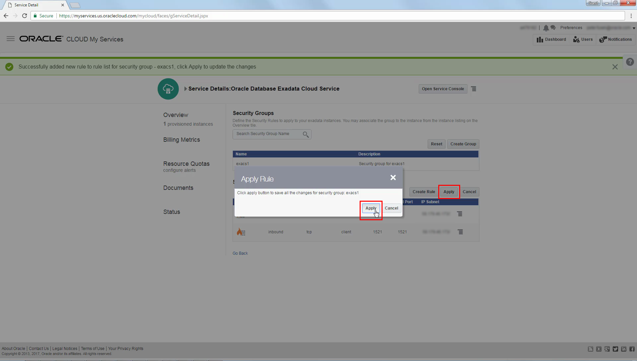This screenshot has width=637, height=361.
Task: Dismiss the success message banner
Action: pyautogui.click(x=615, y=67)
